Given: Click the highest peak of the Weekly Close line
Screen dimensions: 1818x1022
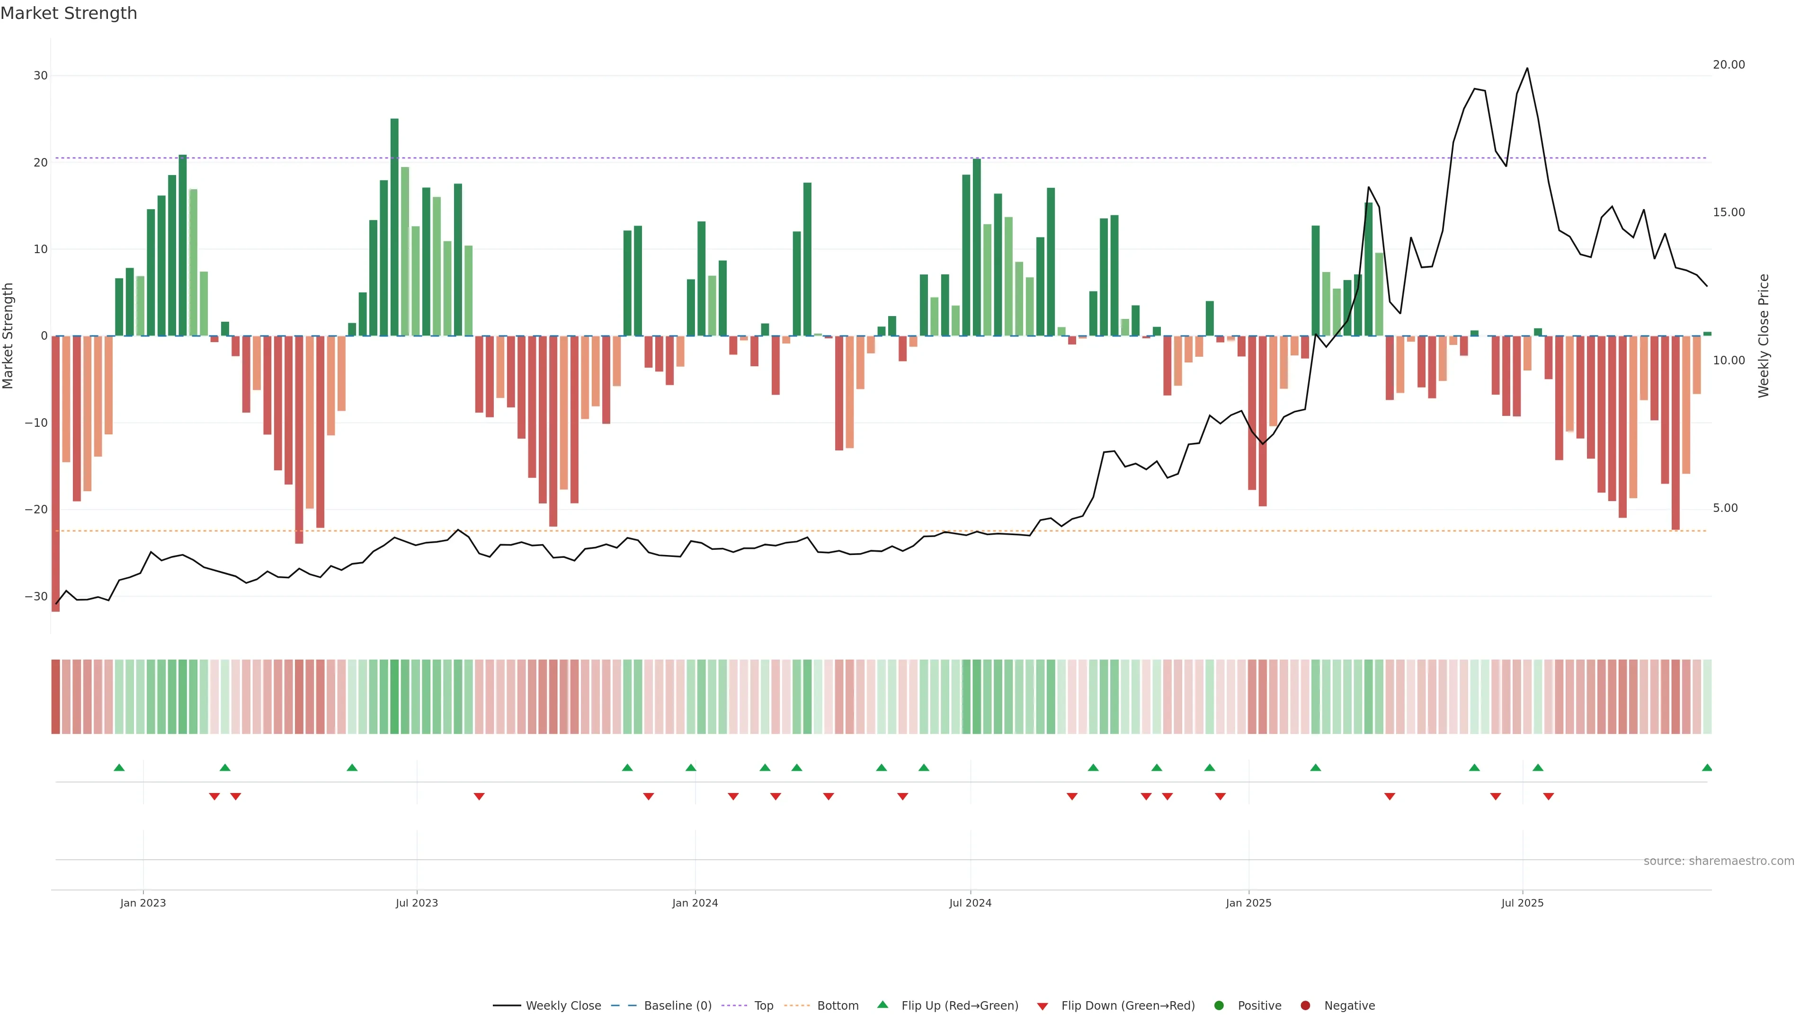Looking at the screenshot, I should (x=1527, y=69).
